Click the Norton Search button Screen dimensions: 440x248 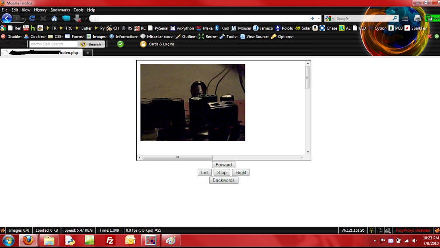pyautogui.click(x=92, y=44)
